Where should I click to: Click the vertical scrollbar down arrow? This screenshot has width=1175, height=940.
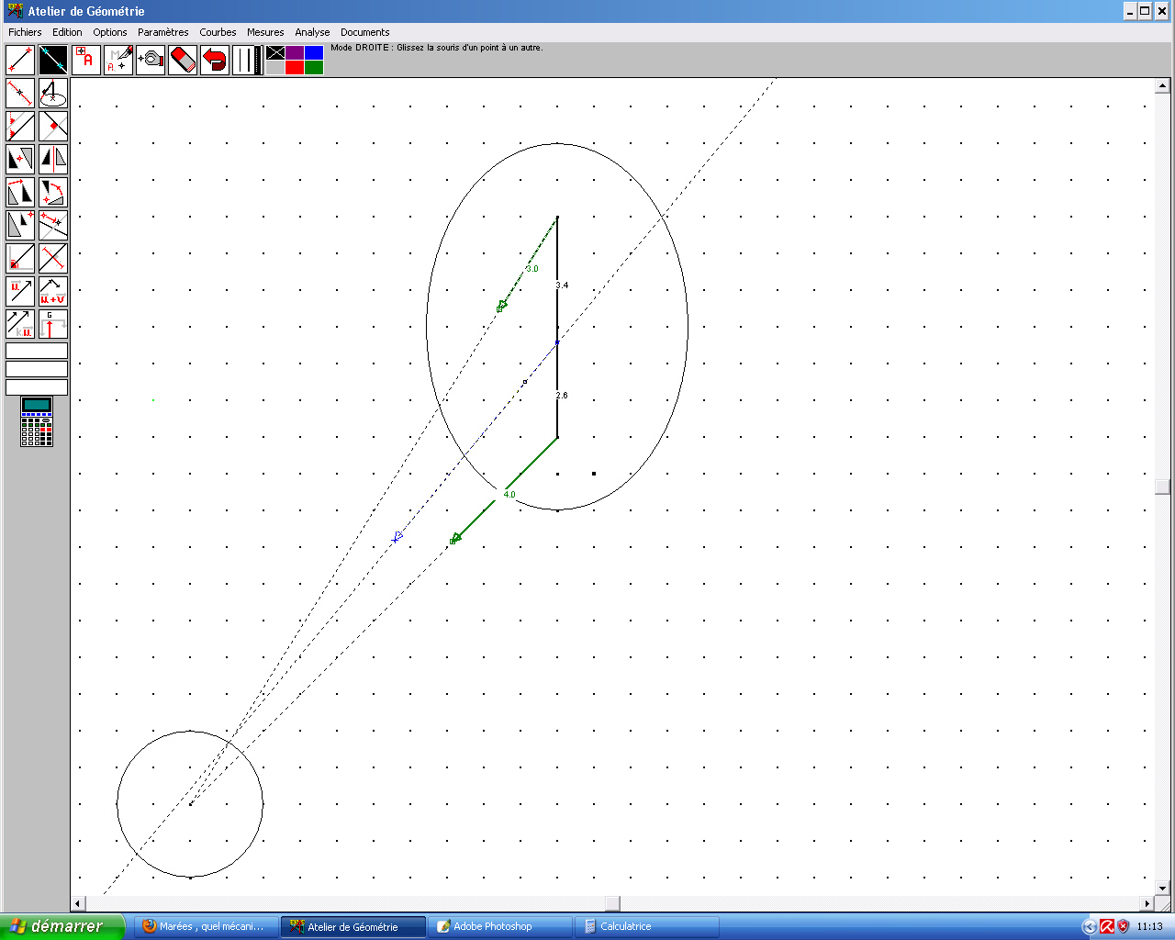point(1162,888)
